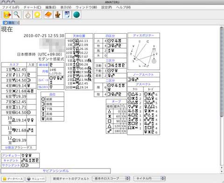Click the date text 2010-07-25 12:55:30
The image size is (224, 183).
pyautogui.click(x=44, y=35)
